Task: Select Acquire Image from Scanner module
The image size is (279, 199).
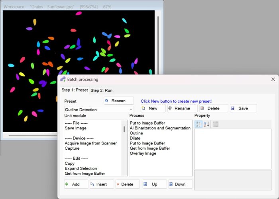Action: point(91,143)
